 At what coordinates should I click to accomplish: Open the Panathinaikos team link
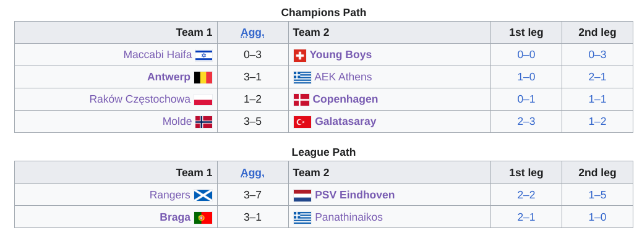click(349, 217)
